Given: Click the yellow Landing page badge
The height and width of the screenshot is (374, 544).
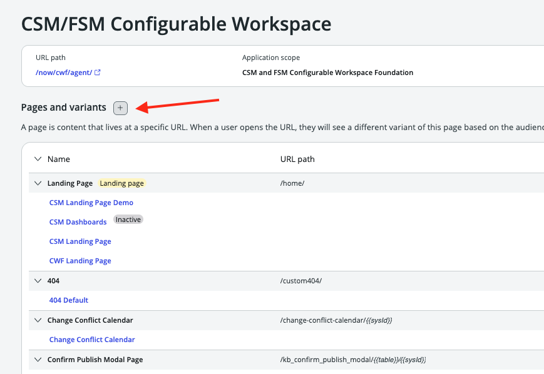Looking at the screenshot, I should point(122,183).
